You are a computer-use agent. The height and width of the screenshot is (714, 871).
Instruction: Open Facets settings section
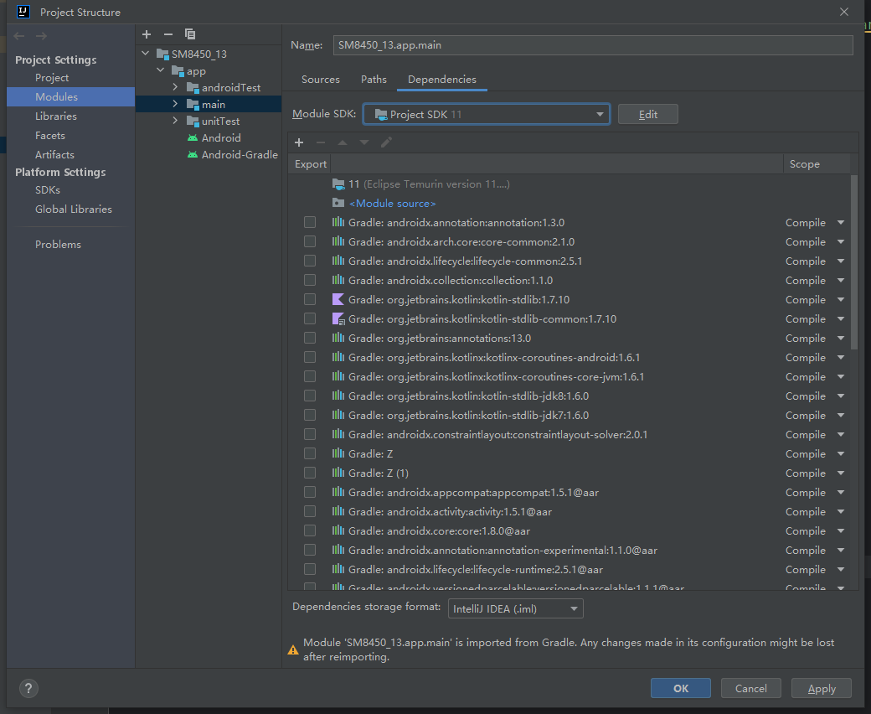[50, 136]
